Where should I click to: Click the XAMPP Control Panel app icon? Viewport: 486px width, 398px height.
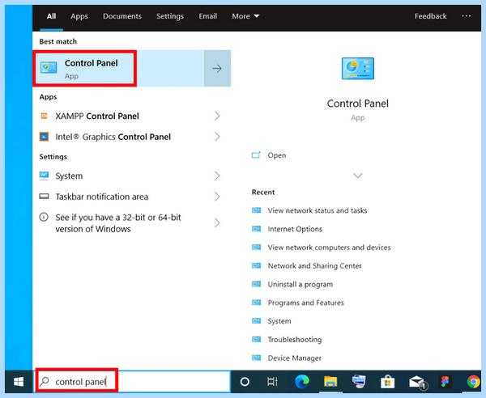44,116
